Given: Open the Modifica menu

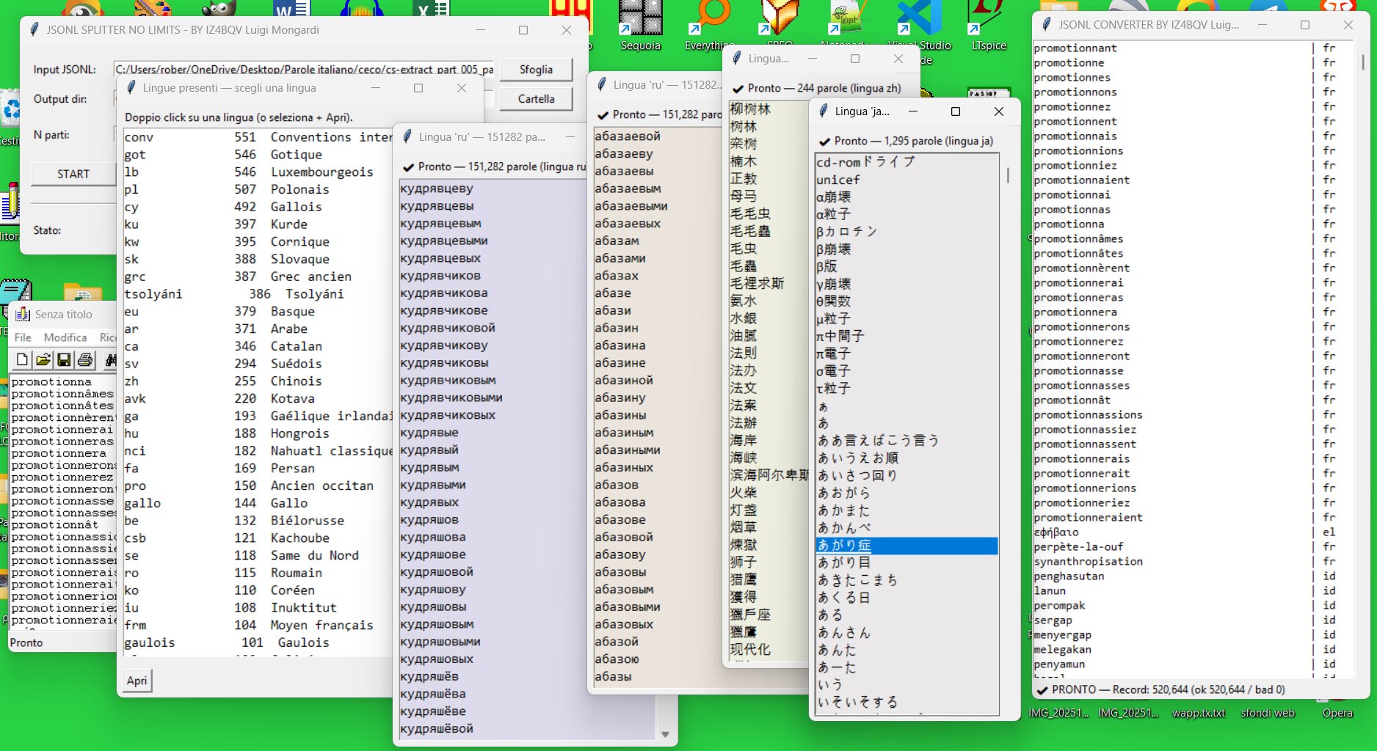Looking at the screenshot, I should tap(65, 337).
